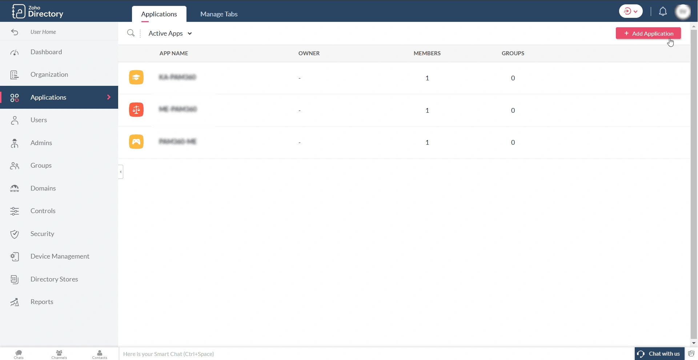Navigate to Users section
The image size is (698, 360).
point(39,120)
